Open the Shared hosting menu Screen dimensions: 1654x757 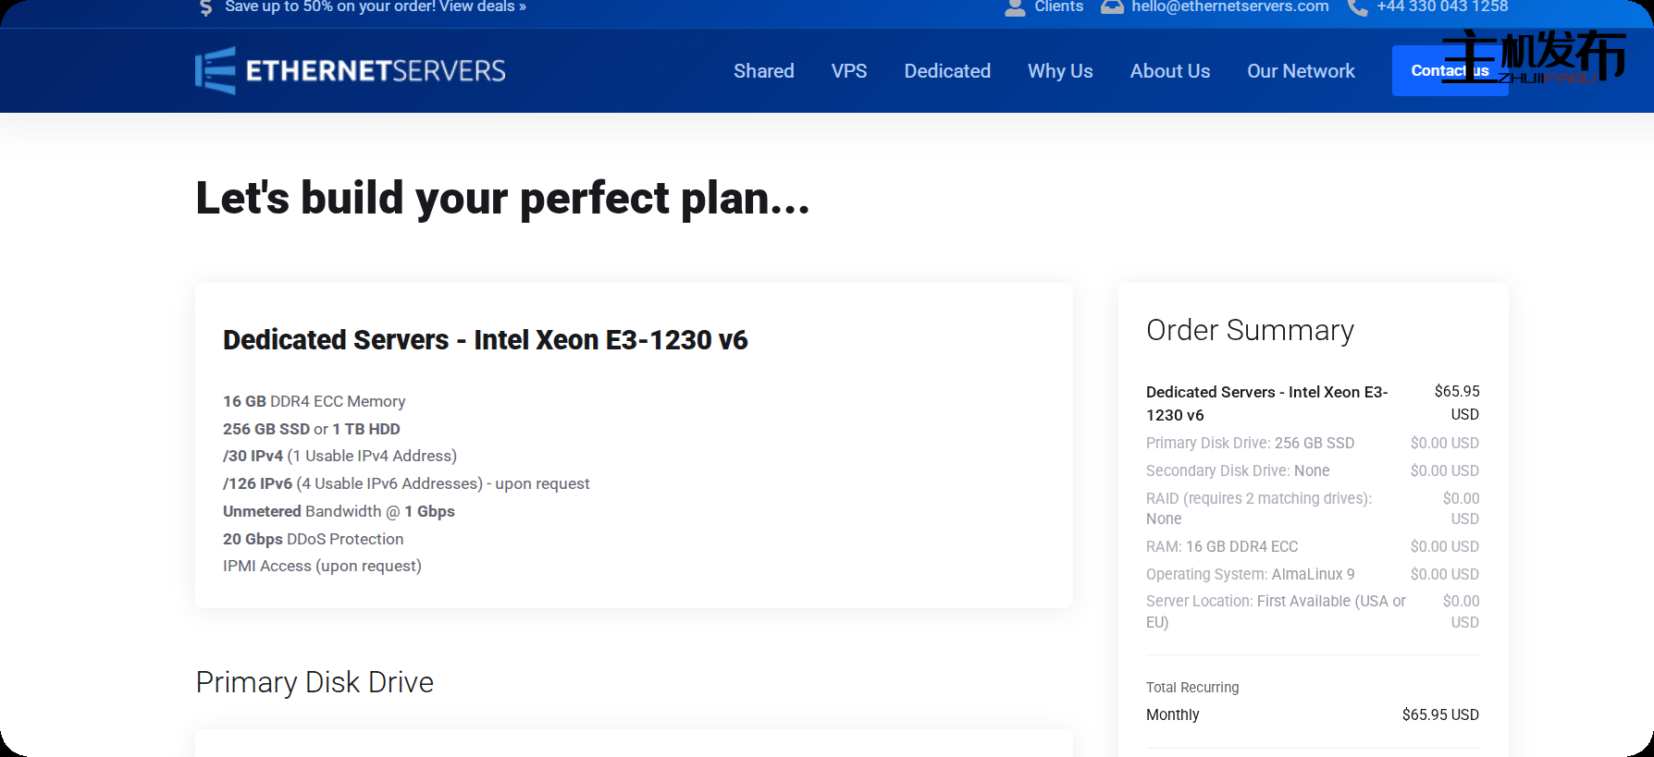763,71
